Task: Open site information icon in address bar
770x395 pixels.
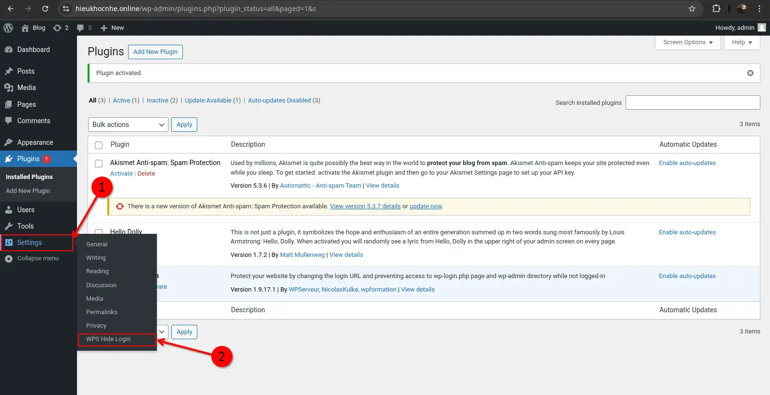Action: tap(66, 9)
